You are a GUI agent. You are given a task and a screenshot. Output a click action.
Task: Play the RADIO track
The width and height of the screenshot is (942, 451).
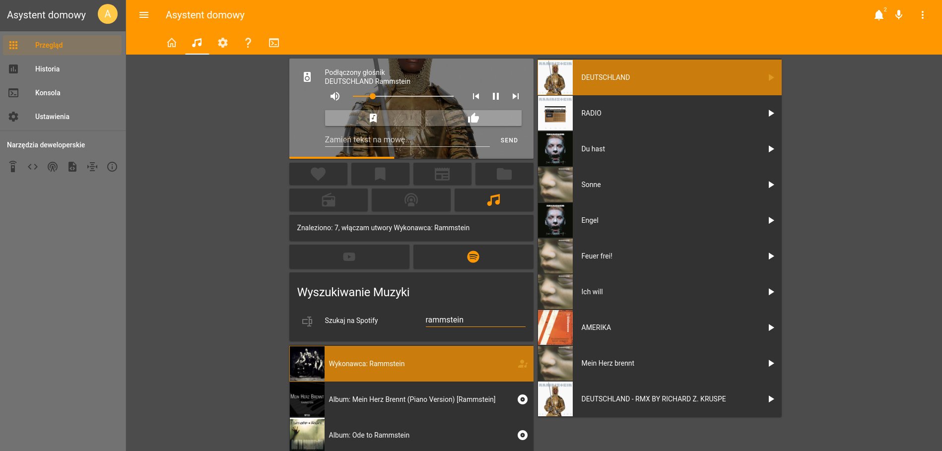pyautogui.click(x=771, y=113)
